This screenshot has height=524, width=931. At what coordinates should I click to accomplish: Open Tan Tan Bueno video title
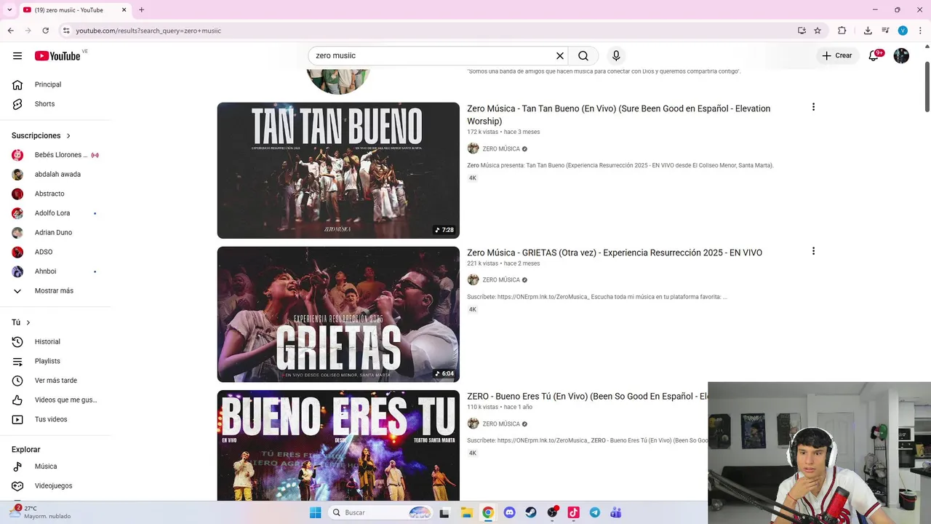(618, 115)
